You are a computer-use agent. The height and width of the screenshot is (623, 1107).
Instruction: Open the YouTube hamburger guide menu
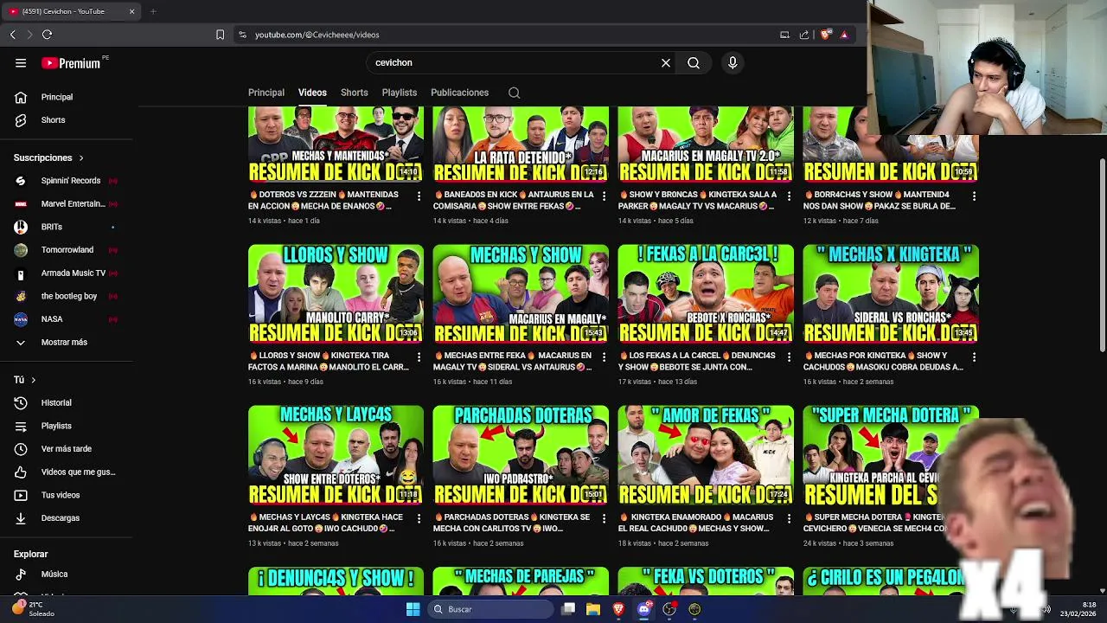coord(21,62)
